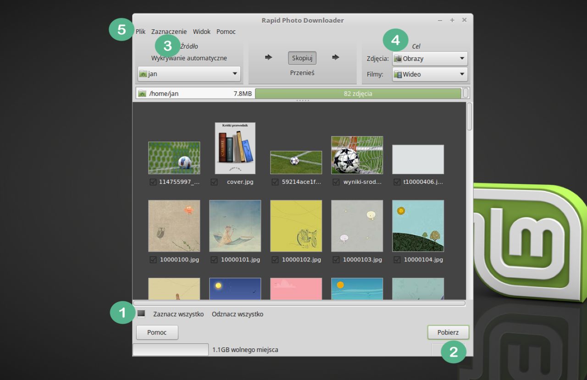587x380 pixels.
Task: Click the folder icon beside /home/jan
Action: (142, 94)
